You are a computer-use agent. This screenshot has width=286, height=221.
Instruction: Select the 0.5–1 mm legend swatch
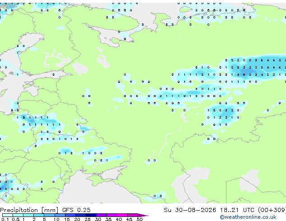(18, 215)
